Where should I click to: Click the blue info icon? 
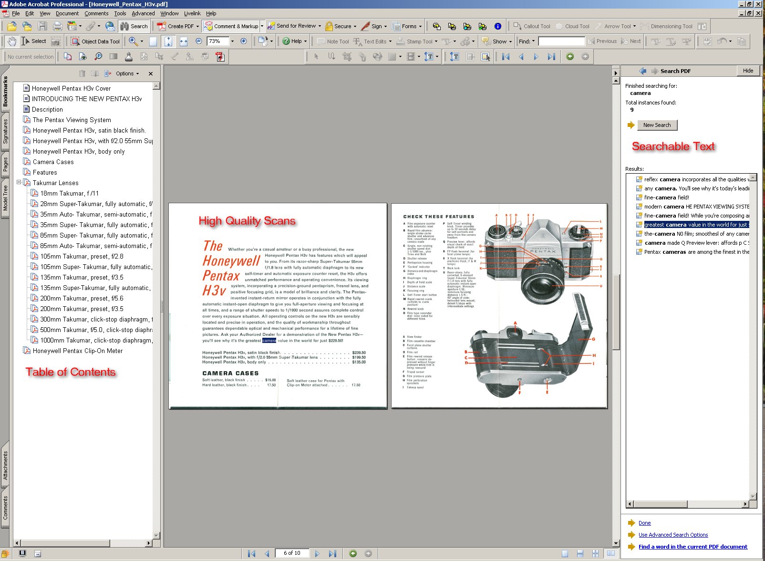[x=498, y=26]
